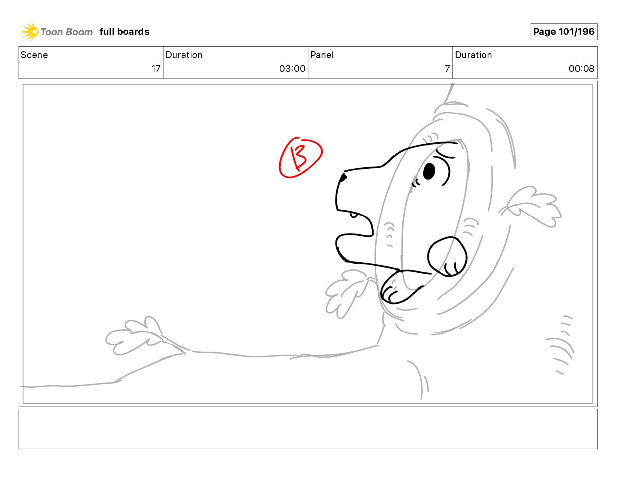Select the scene number 17
The height and width of the screenshot is (477, 617).
(156, 69)
